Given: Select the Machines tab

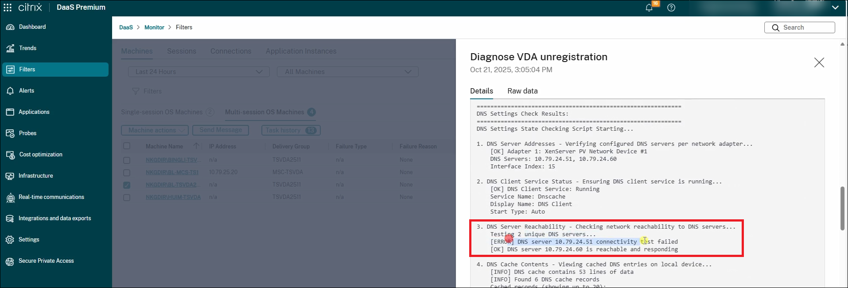Looking at the screenshot, I should [x=137, y=51].
